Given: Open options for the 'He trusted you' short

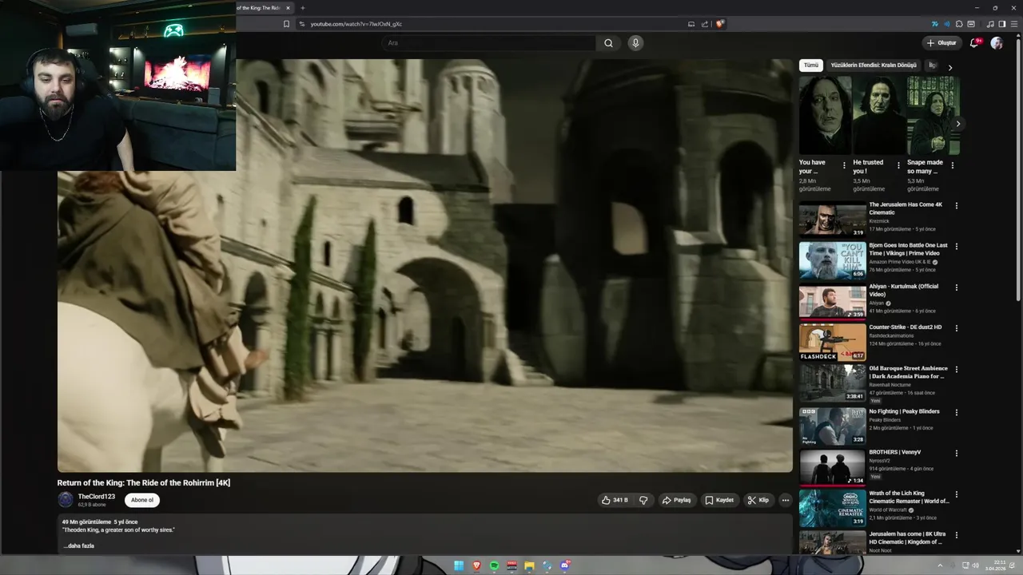Looking at the screenshot, I should point(898,165).
